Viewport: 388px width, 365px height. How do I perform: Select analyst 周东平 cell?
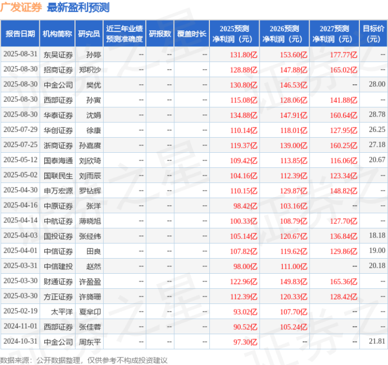[x=89, y=342]
